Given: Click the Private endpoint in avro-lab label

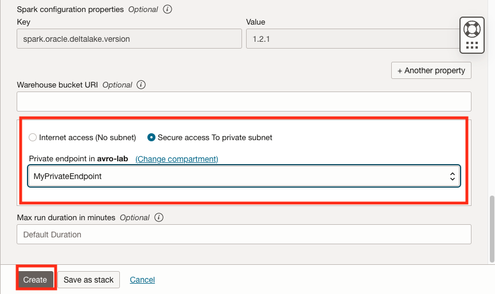Looking at the screenshot, I should [x=78, y=158].
